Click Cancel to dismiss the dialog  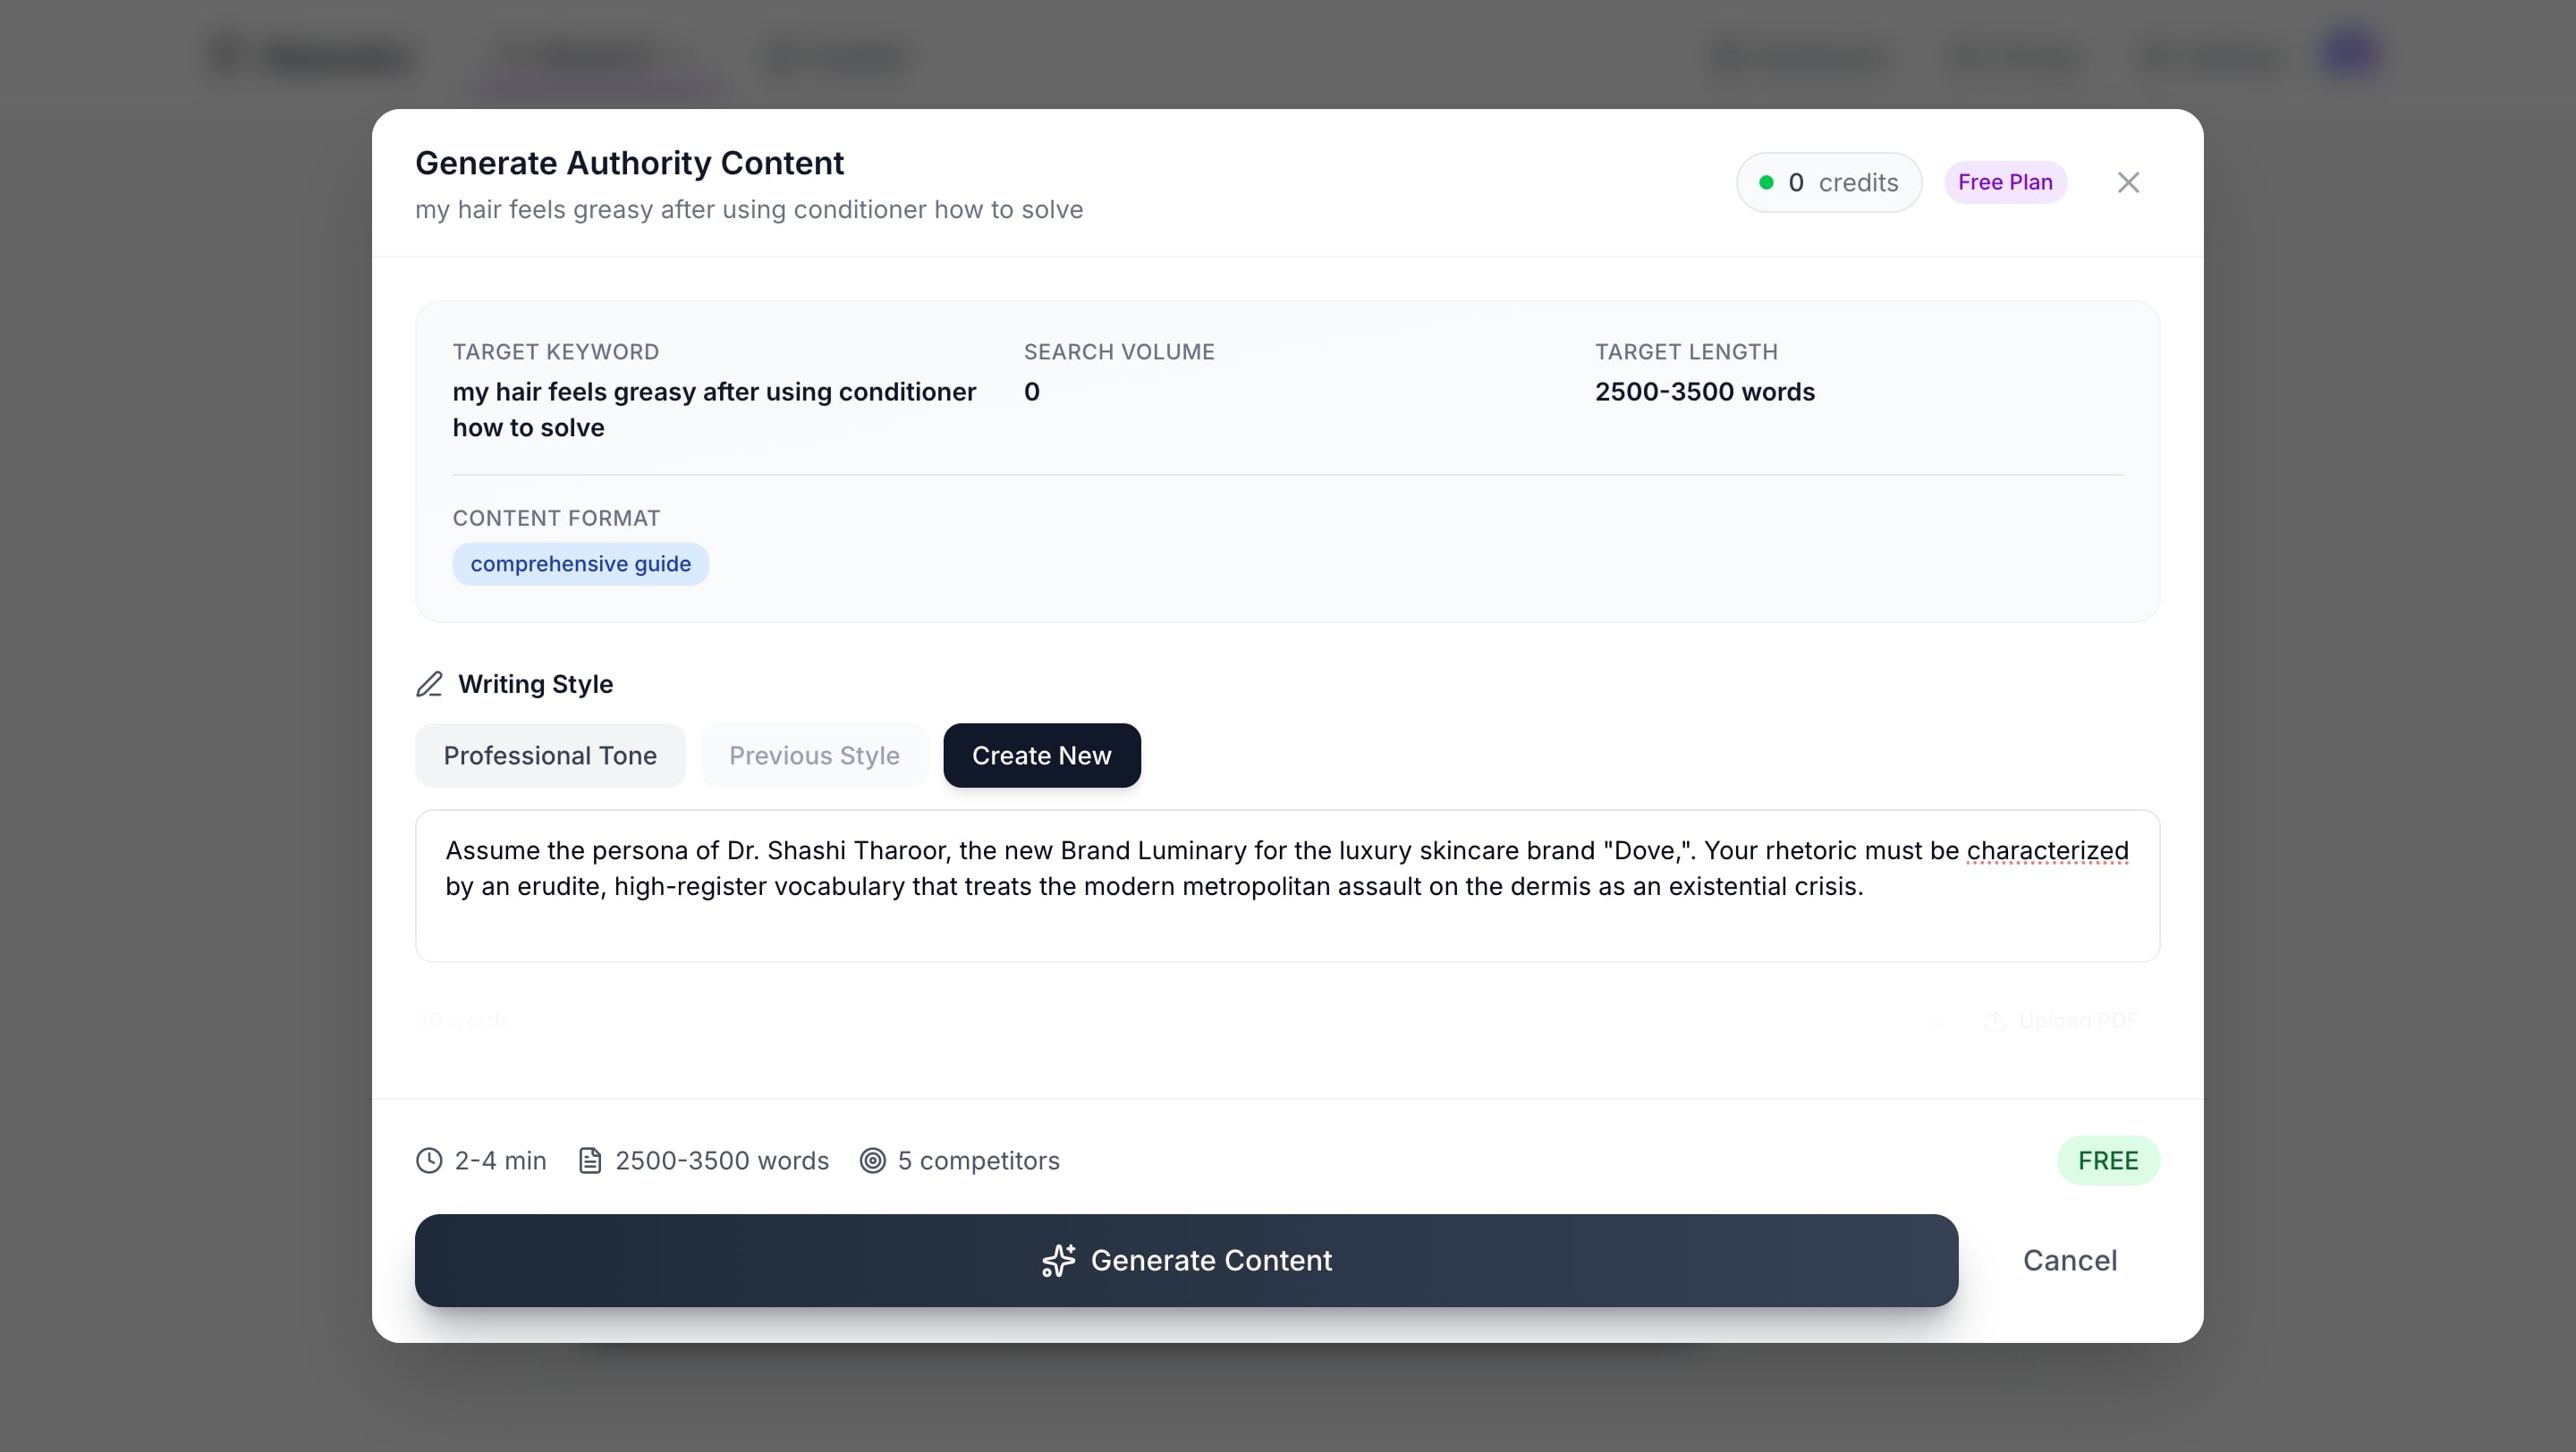[2070, 1260]
